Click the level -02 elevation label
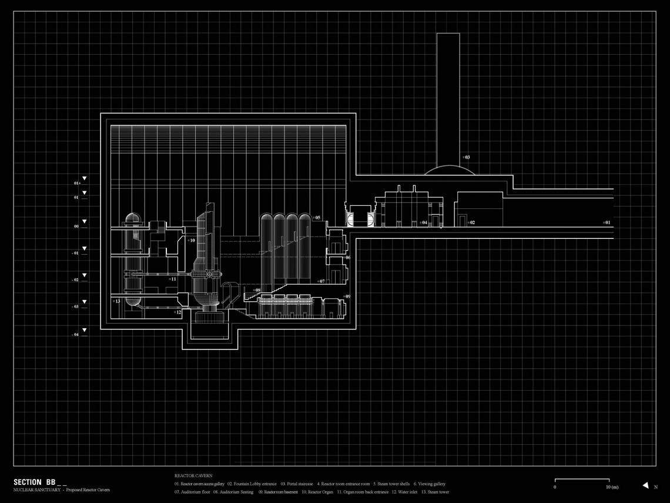Screen dimensions: 670x503 (76, 279)
